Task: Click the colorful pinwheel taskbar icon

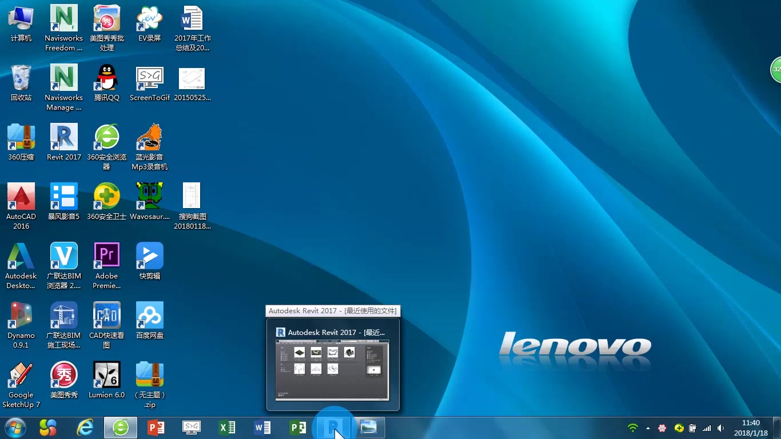Action: pos(48,428)
